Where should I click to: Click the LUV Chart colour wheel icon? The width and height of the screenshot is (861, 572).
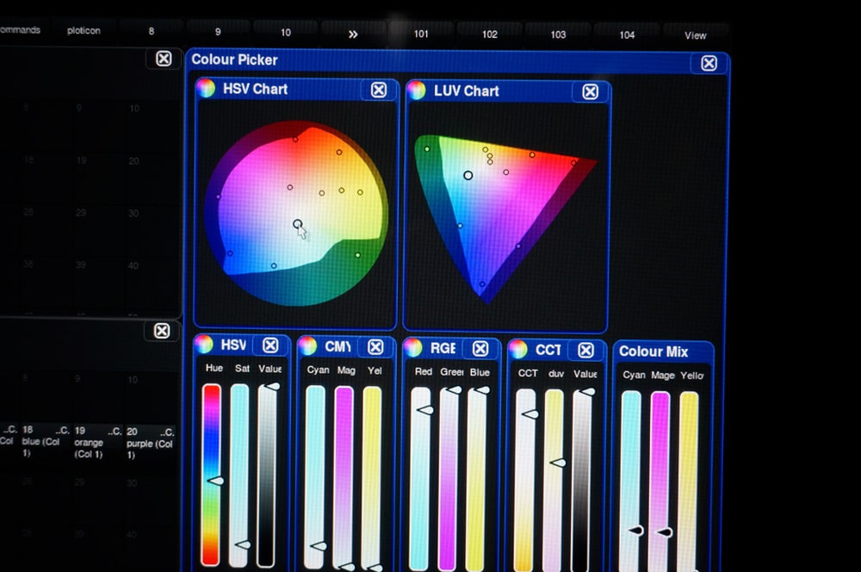tap(417, 90)
